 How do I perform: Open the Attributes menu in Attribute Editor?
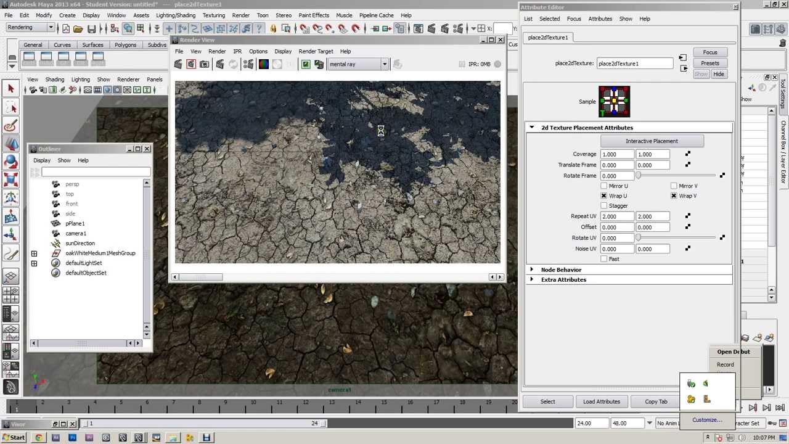(600, 18)
